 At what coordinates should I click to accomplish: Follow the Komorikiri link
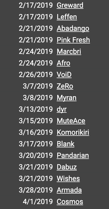73,132
